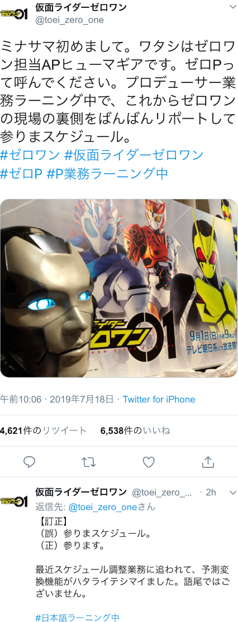This screenshot has height=622, width=238.
Task: Open the Zero-One avatar on the main tweet
Action: [x=14, y=13]
